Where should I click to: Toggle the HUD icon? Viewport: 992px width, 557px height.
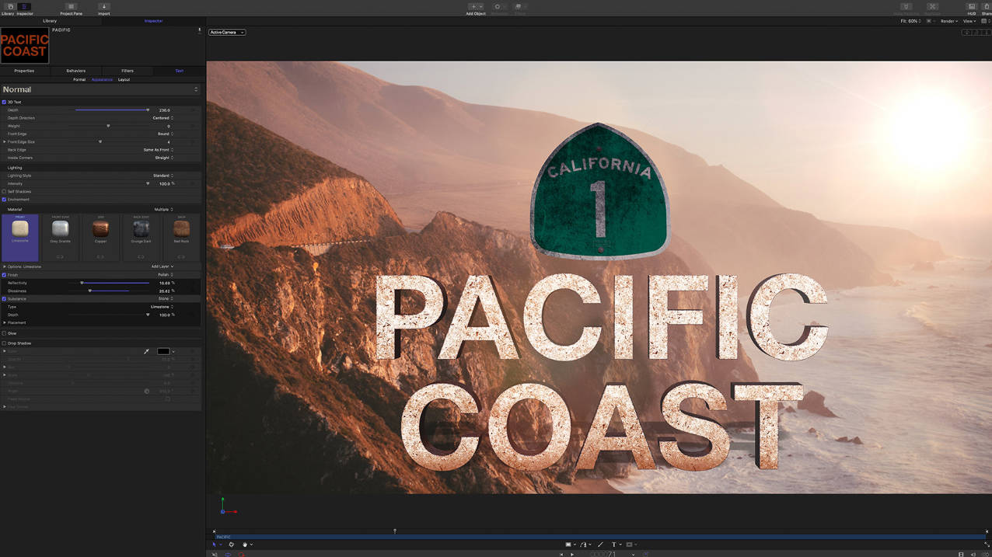pos(971,7)
